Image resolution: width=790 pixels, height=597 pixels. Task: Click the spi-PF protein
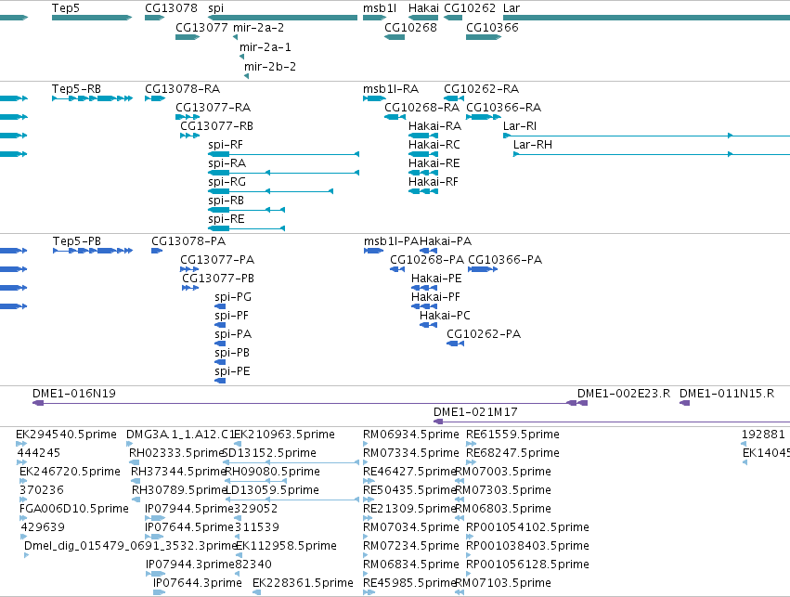[x=220, y=325]
